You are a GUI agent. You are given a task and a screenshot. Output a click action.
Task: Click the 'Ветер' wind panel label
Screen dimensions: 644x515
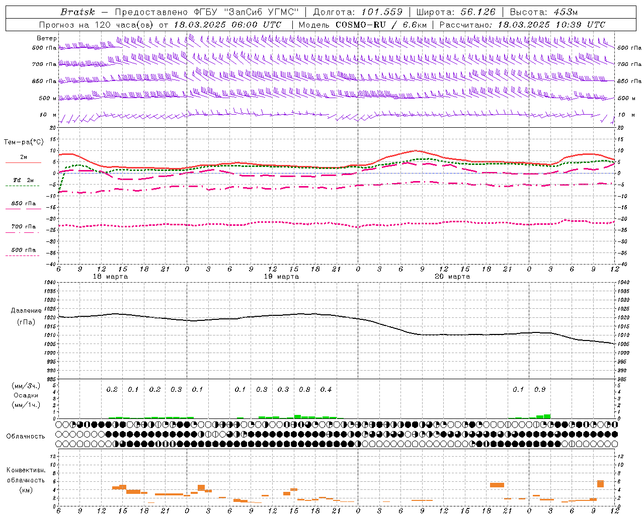click(x=47, y=38)
